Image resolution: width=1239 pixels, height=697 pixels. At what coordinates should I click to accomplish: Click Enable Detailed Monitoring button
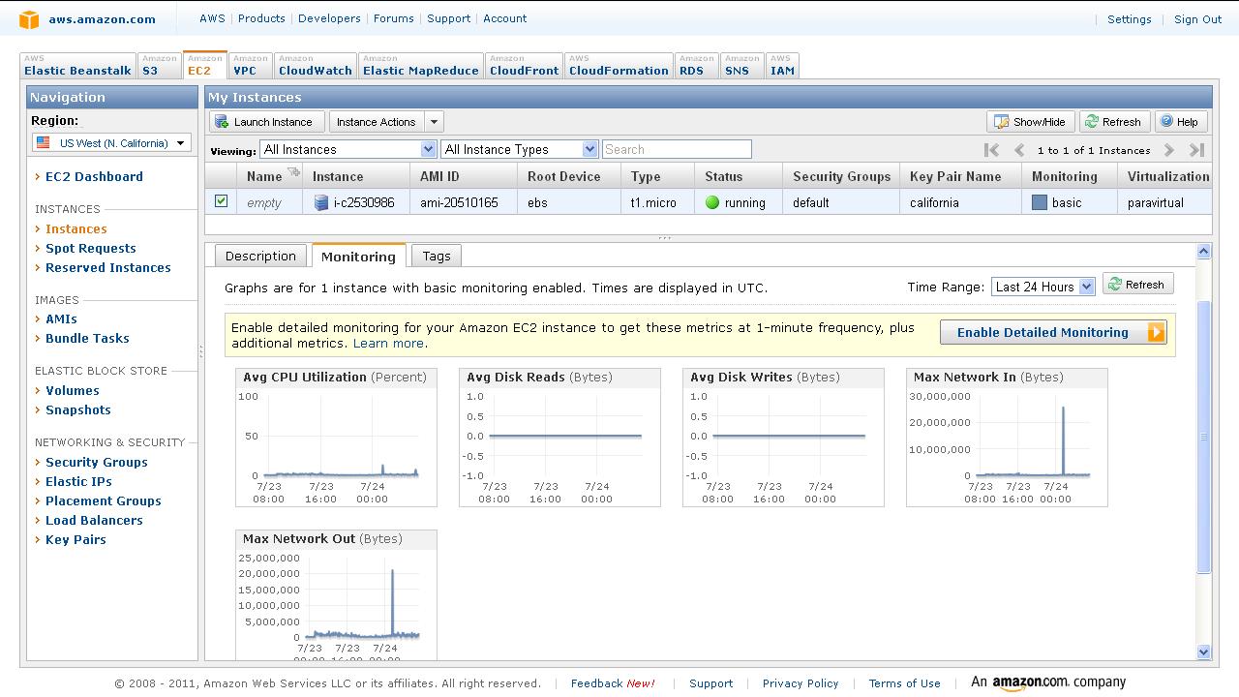[x=1053, y=332]
